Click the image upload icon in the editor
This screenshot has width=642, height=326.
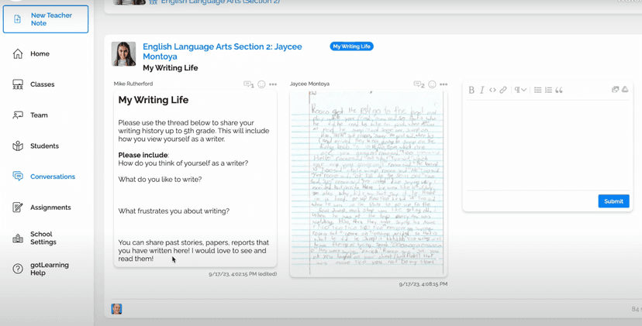615,90
